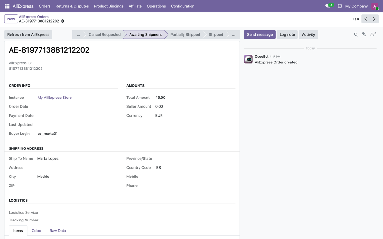
Task: Show followers person icon
Action: pos(373,34)
